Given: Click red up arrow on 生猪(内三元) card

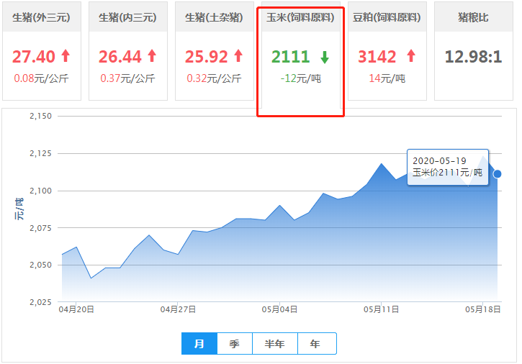Looking at the screenshot, I should [151, 56].
